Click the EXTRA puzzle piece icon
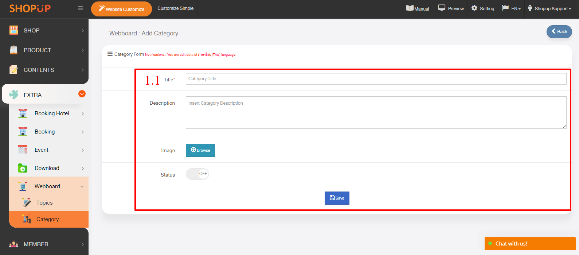The height and width of the screenshot is (255, 579). 13,95
